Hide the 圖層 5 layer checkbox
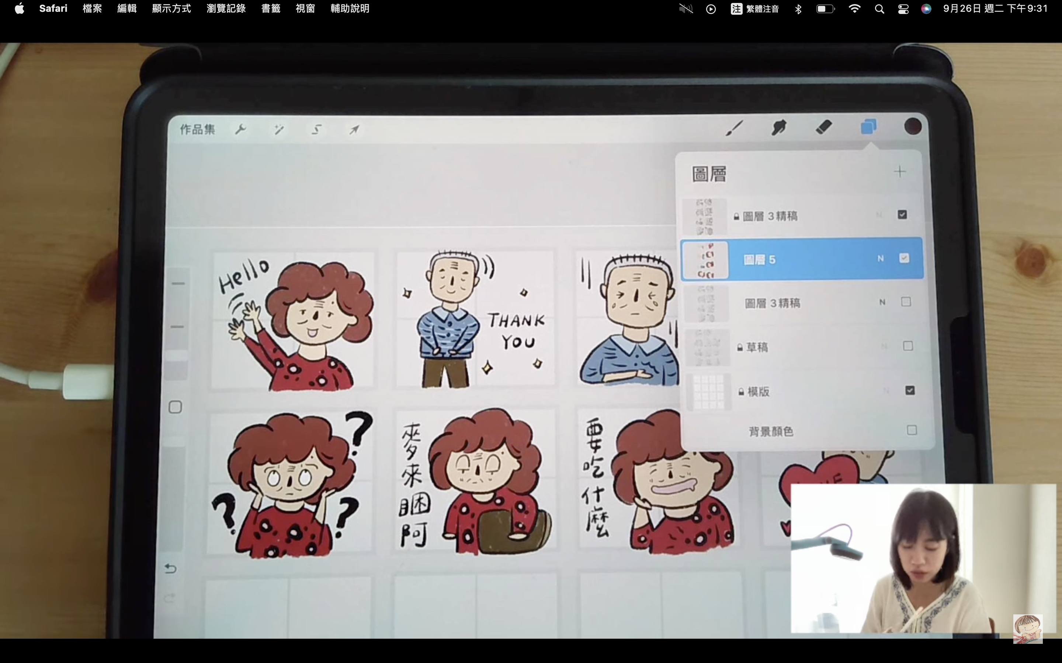This screenshot has width=1062, height=663. (x=904, y=258)
